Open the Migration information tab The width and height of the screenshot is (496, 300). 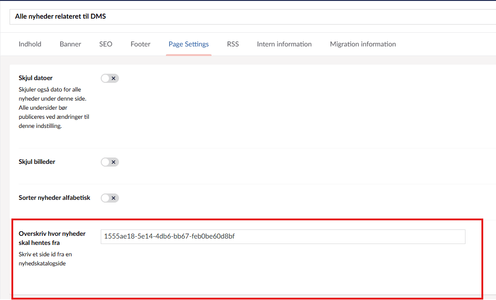(363, 44)
